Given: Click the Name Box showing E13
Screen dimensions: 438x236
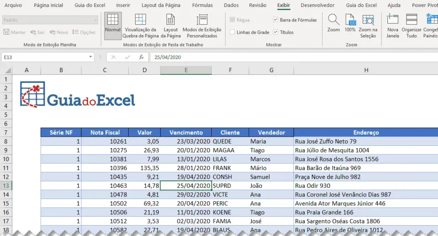Looking at the screenshot, I should (44, 57).
